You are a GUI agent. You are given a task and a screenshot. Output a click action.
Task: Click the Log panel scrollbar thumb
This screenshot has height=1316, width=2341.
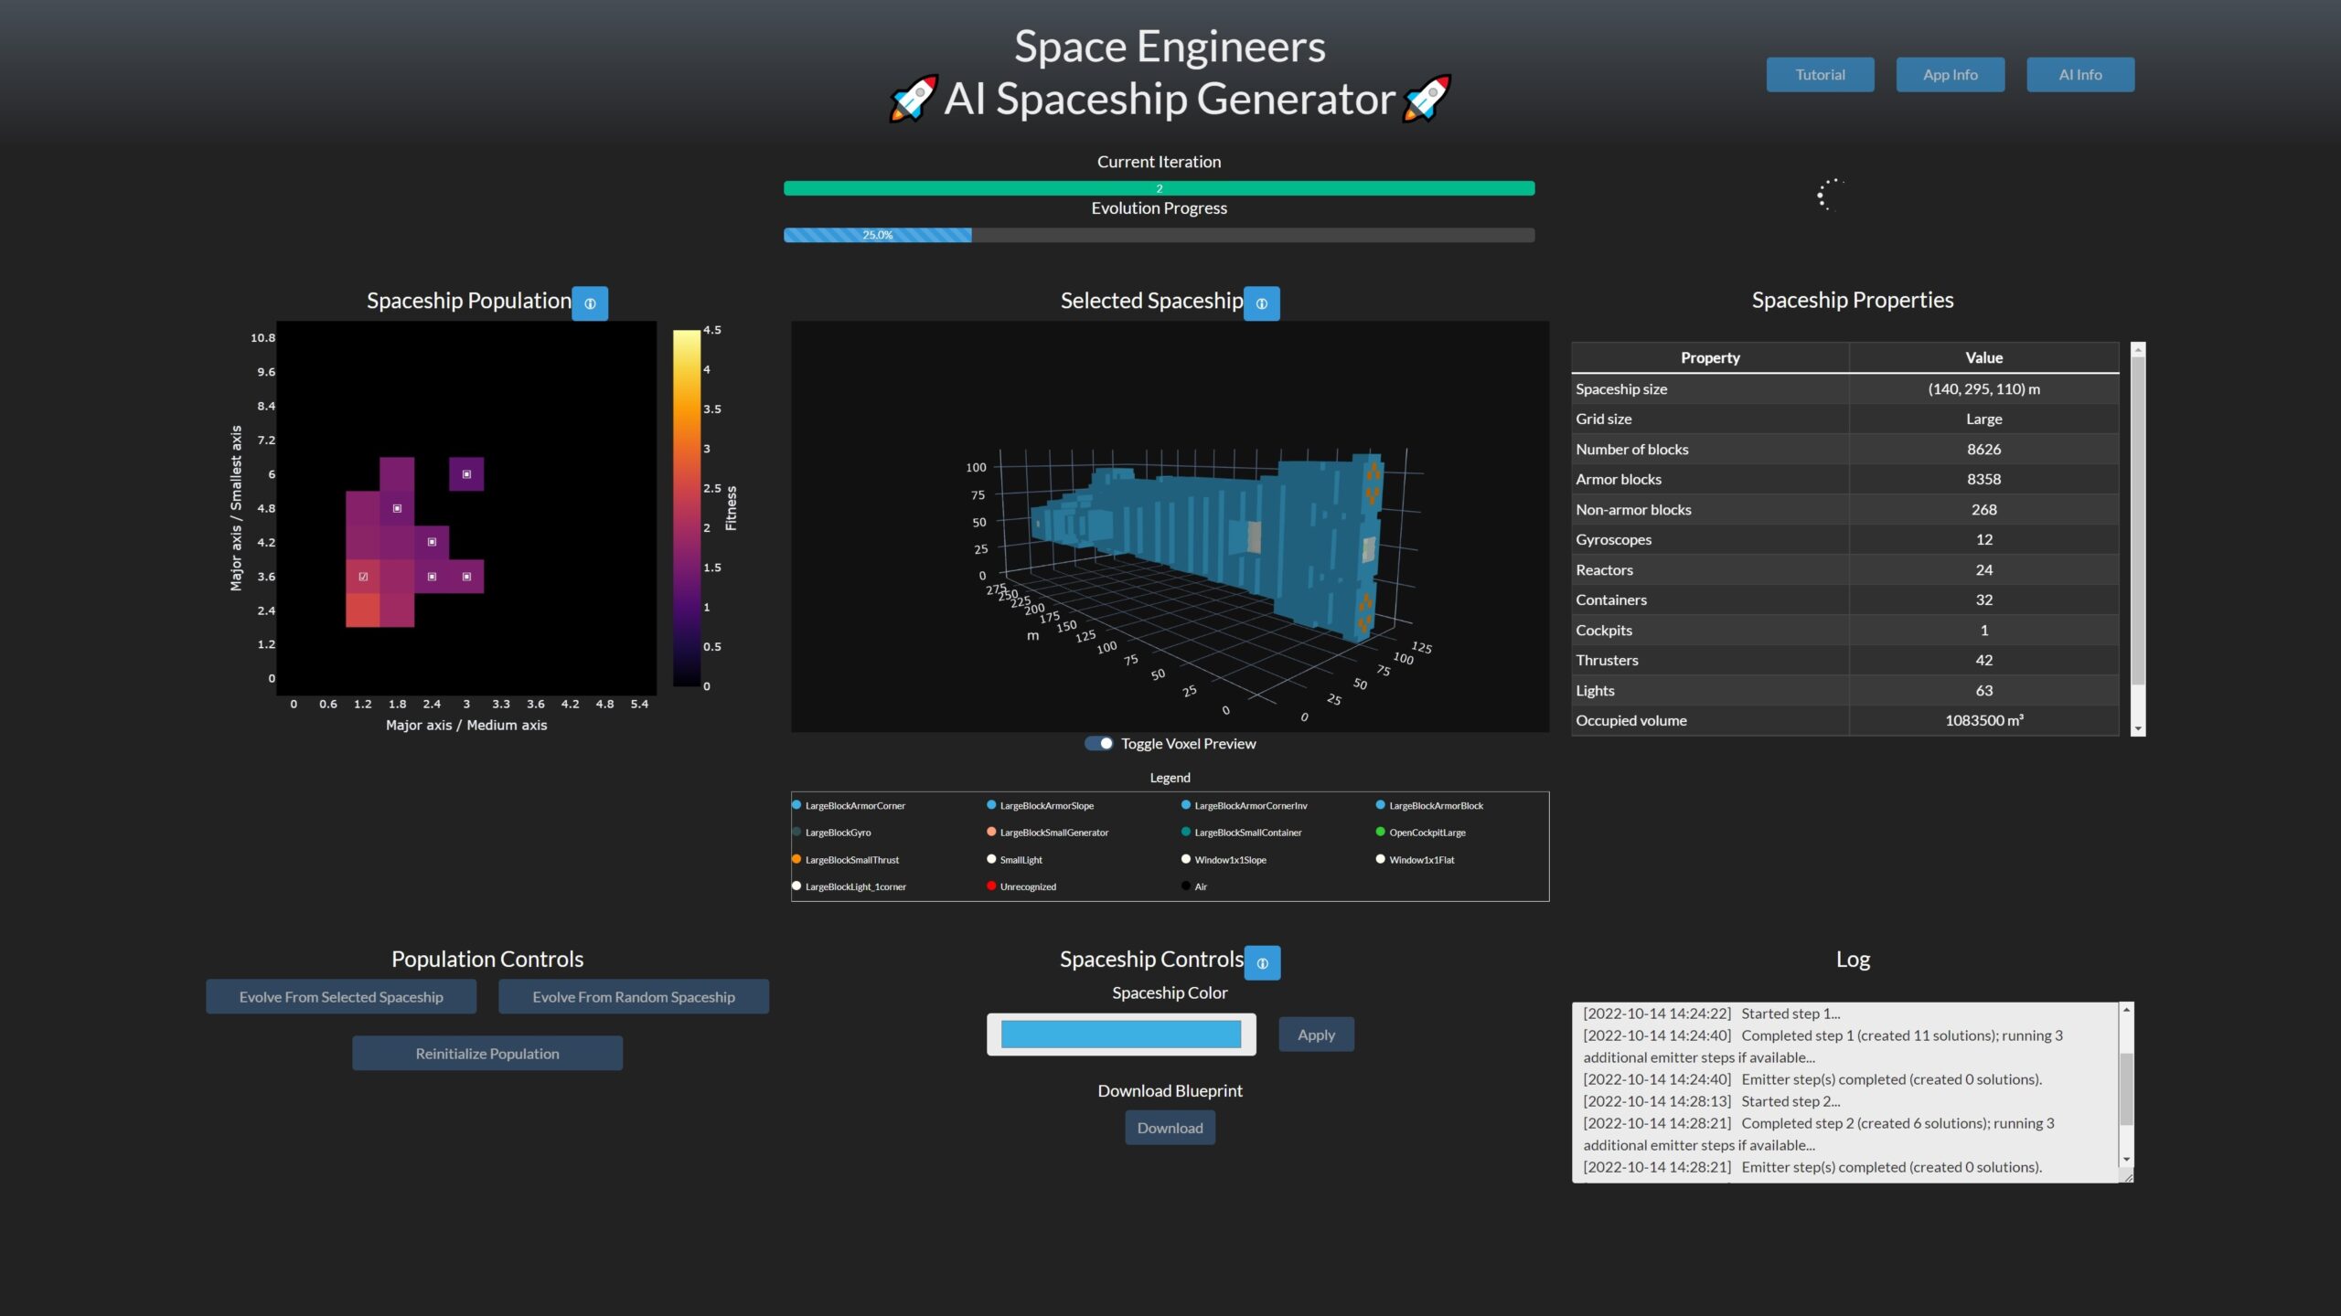(x=2126, y=1089)
